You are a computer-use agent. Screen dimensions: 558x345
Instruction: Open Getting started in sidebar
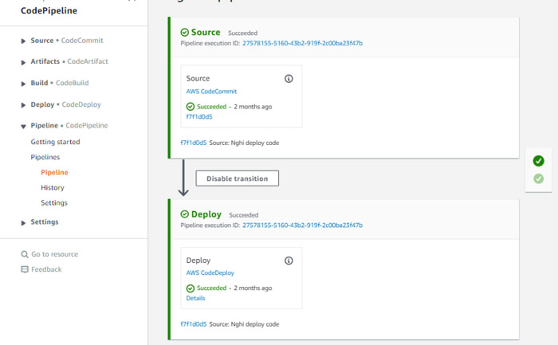(55, 142)
